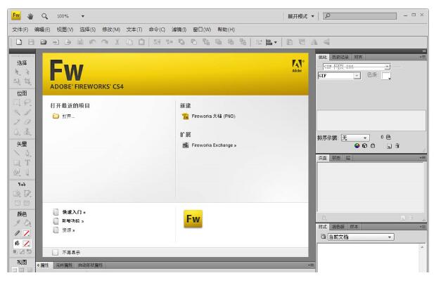Image resolution: width=441 pixels, height=285 pixels.
Task: Select the Lasso tool
Action: [x=27, y=102]
